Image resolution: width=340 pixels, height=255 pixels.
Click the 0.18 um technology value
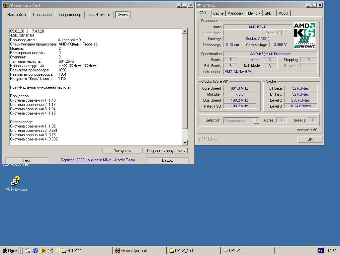tap(232, 44)
